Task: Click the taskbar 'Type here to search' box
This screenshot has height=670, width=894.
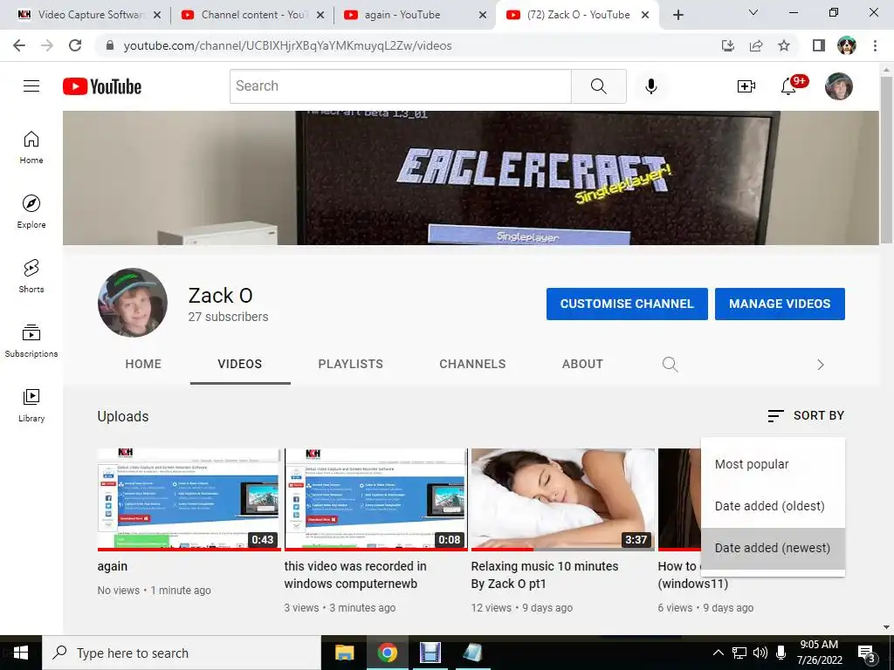Action: coord(182,653)
